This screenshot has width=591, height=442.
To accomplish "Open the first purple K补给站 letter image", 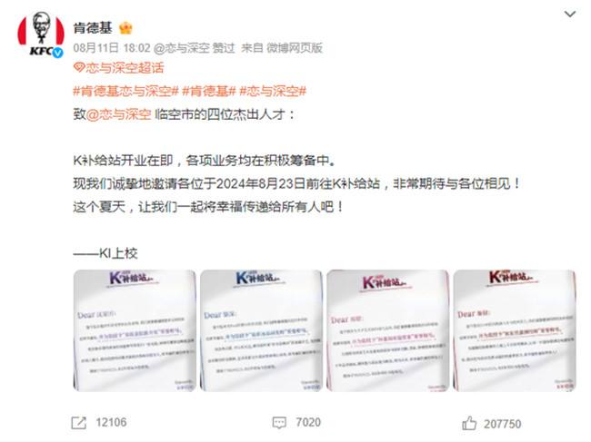I will pyautogui.click(x=135, y=330).
